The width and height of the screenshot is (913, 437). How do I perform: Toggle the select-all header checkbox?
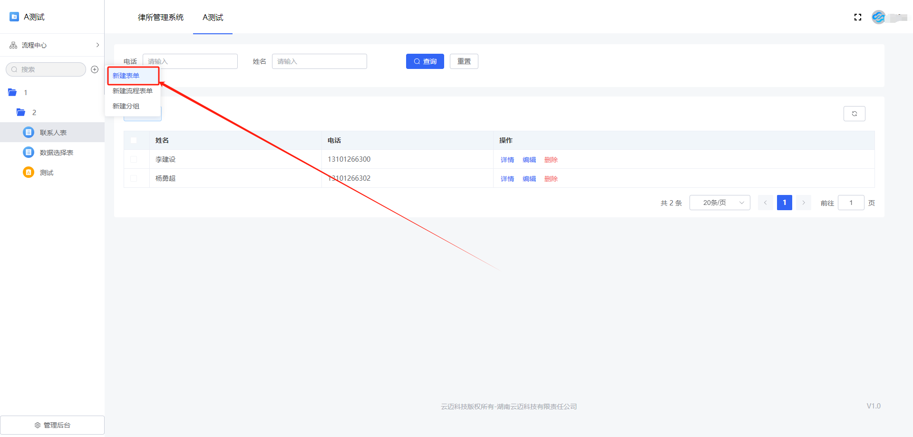tap(134, 140)
